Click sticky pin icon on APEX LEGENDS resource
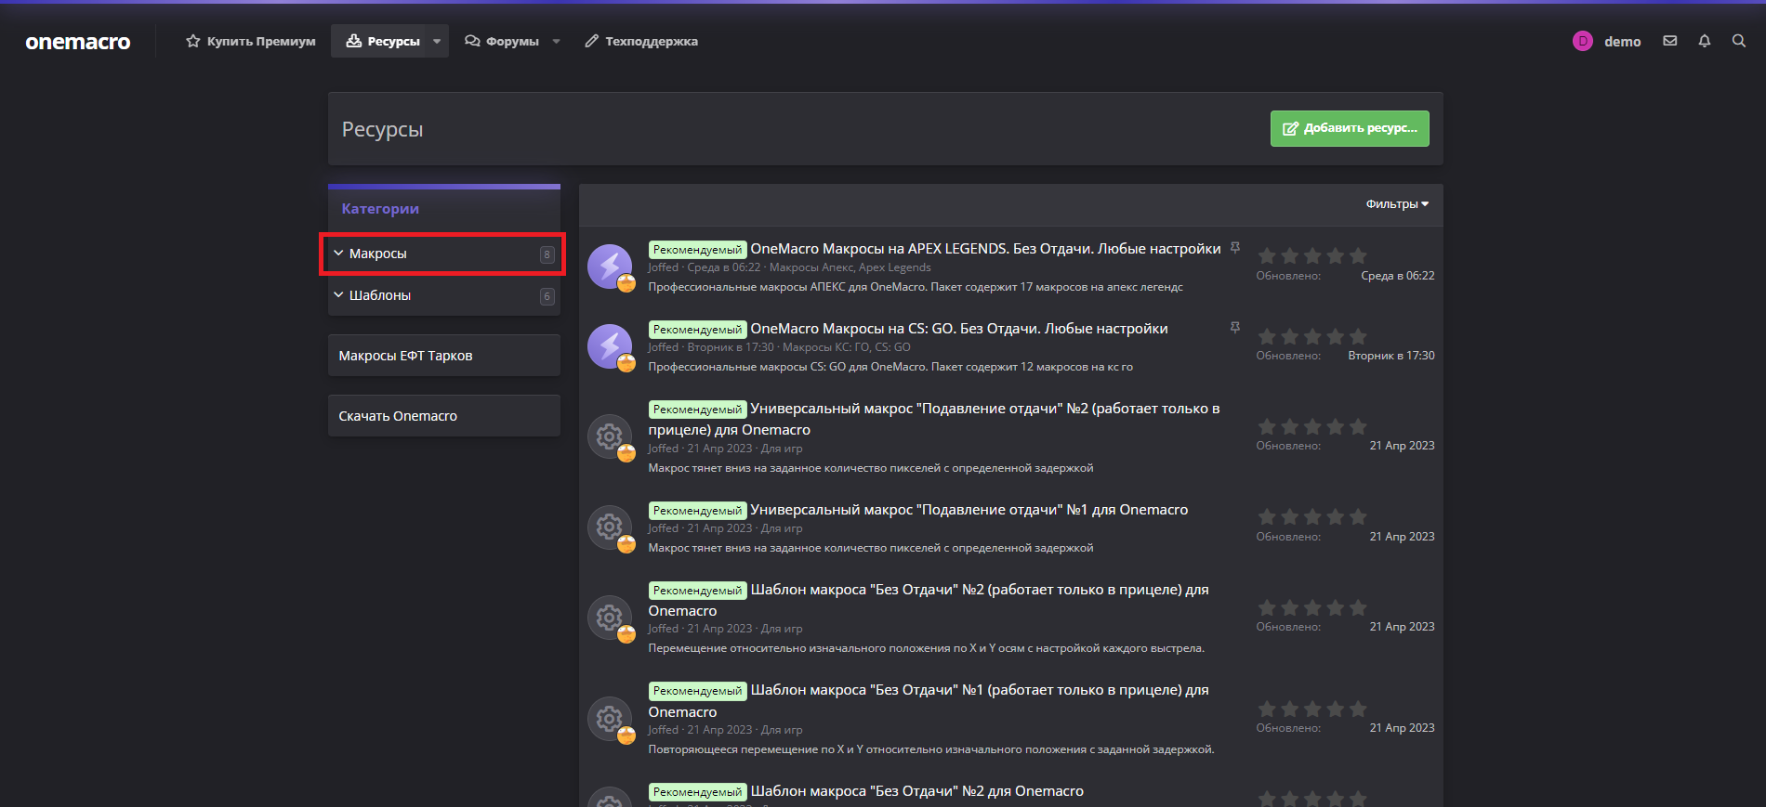 coord(1235,248)
